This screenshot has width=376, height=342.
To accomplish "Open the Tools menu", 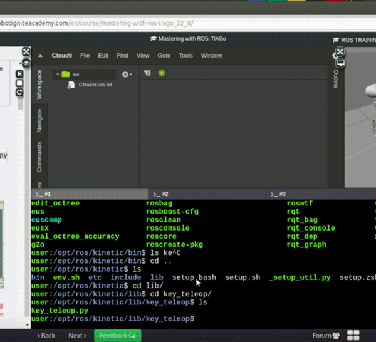I will [185, 56].
